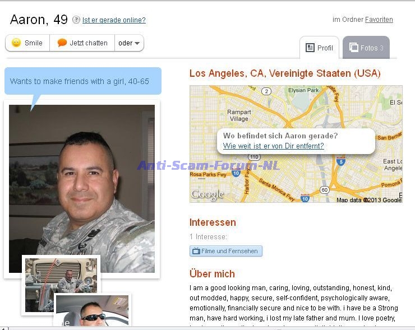Click the question mark help icon

pyautogui.click(x=76, y=20)
